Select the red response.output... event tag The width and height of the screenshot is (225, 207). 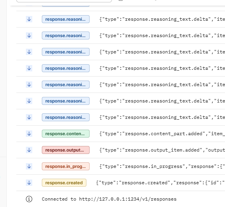point(66,150)
